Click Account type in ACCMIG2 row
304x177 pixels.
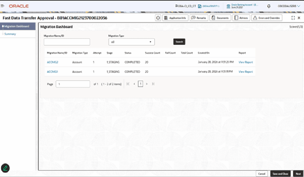[x=77, y=62]
